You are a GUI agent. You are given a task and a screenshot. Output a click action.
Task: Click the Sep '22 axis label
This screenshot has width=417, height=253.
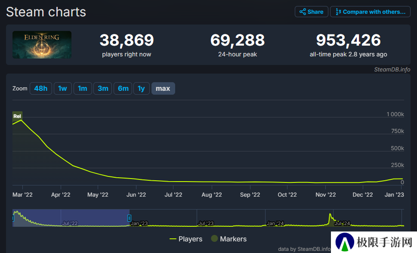point(250,195)
